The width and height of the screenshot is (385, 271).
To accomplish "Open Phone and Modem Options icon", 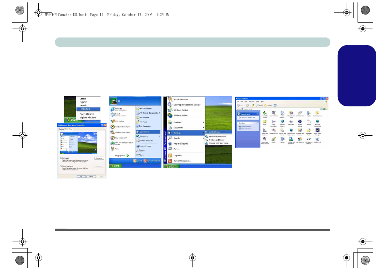I will pos(265,132).
